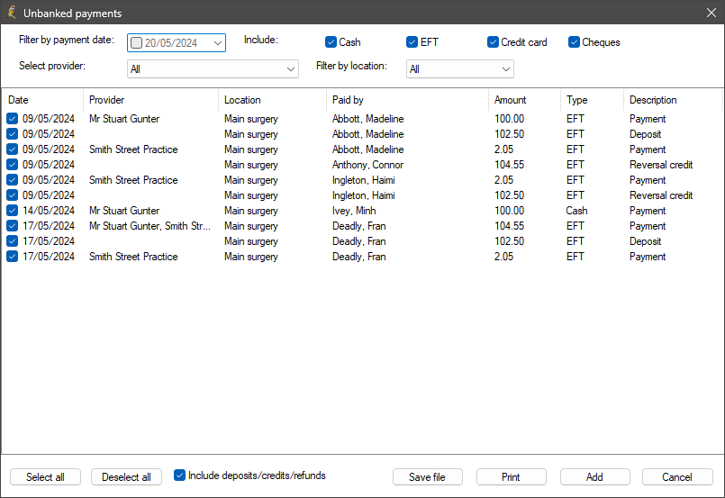Image resolution: width=725 pixels, height=498 pixels.
Task: Click the Deselect all button
Action: (x=126, y=476)
